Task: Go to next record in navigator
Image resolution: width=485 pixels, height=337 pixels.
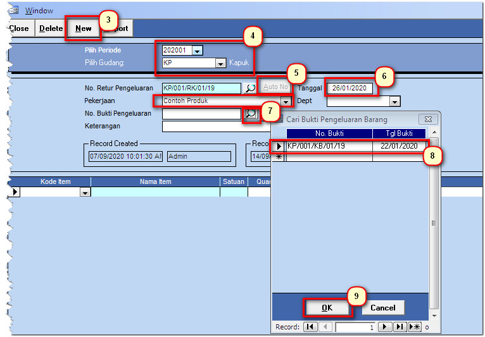Action: coord(385,327)
